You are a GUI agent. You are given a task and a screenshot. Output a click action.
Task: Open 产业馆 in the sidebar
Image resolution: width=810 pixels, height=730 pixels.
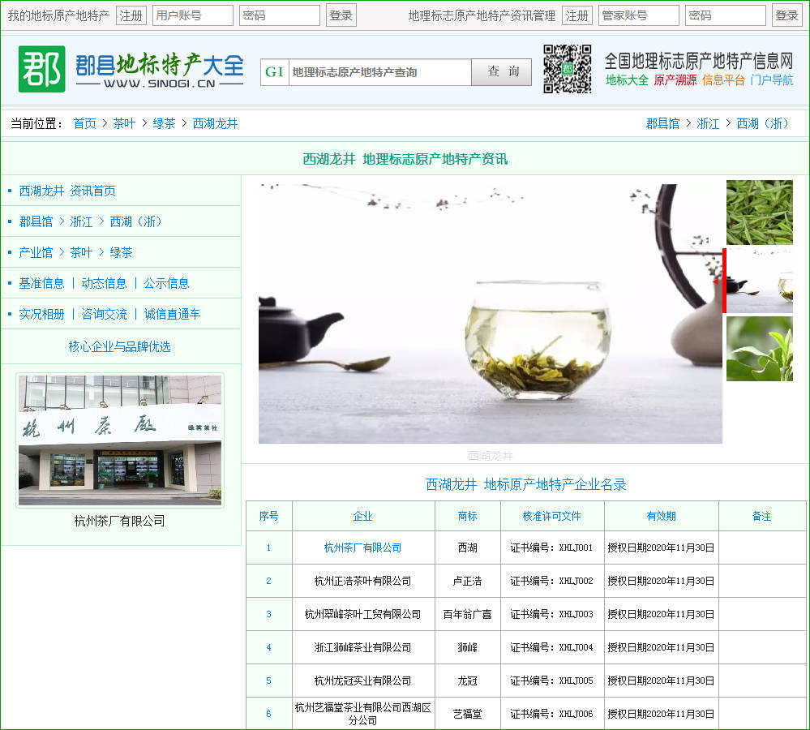click(x=36, y=252)
